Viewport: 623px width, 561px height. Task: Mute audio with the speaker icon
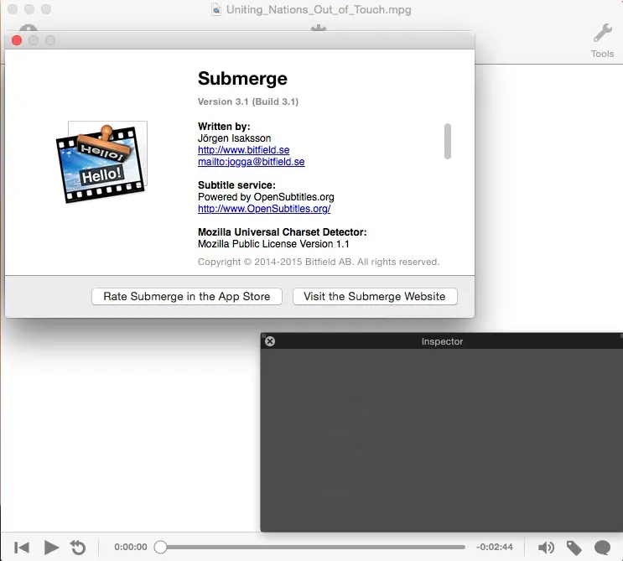[x=547, y=548]
